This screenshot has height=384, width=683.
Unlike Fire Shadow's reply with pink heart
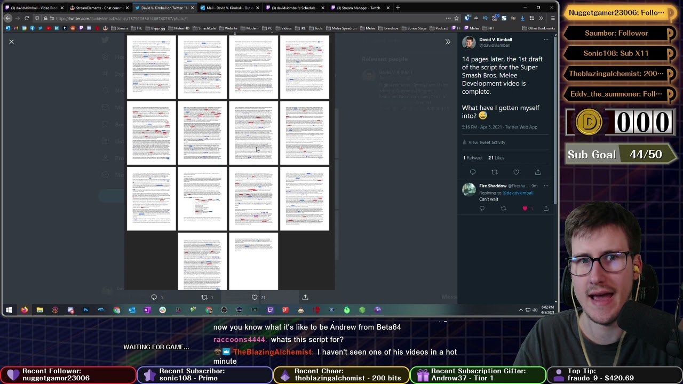[525, 209]
